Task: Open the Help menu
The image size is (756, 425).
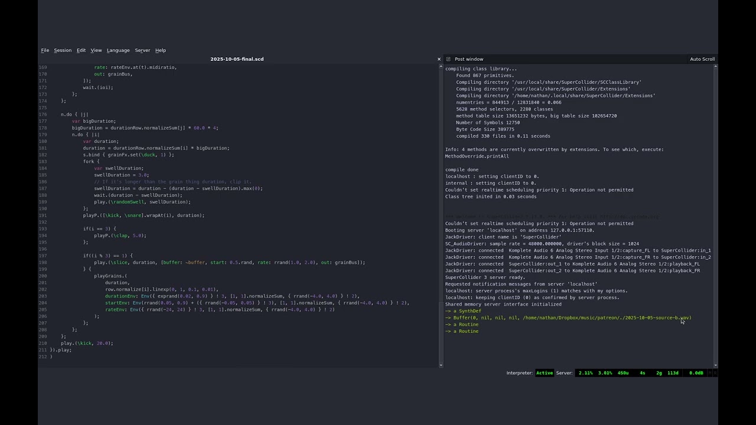Action: (160, 50)
